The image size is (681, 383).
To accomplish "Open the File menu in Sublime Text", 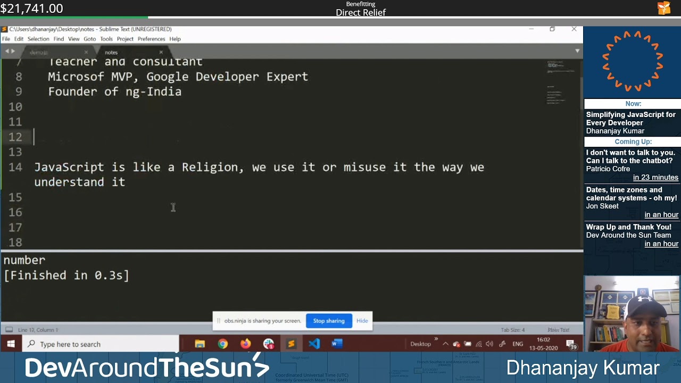I will coord(6,39).
